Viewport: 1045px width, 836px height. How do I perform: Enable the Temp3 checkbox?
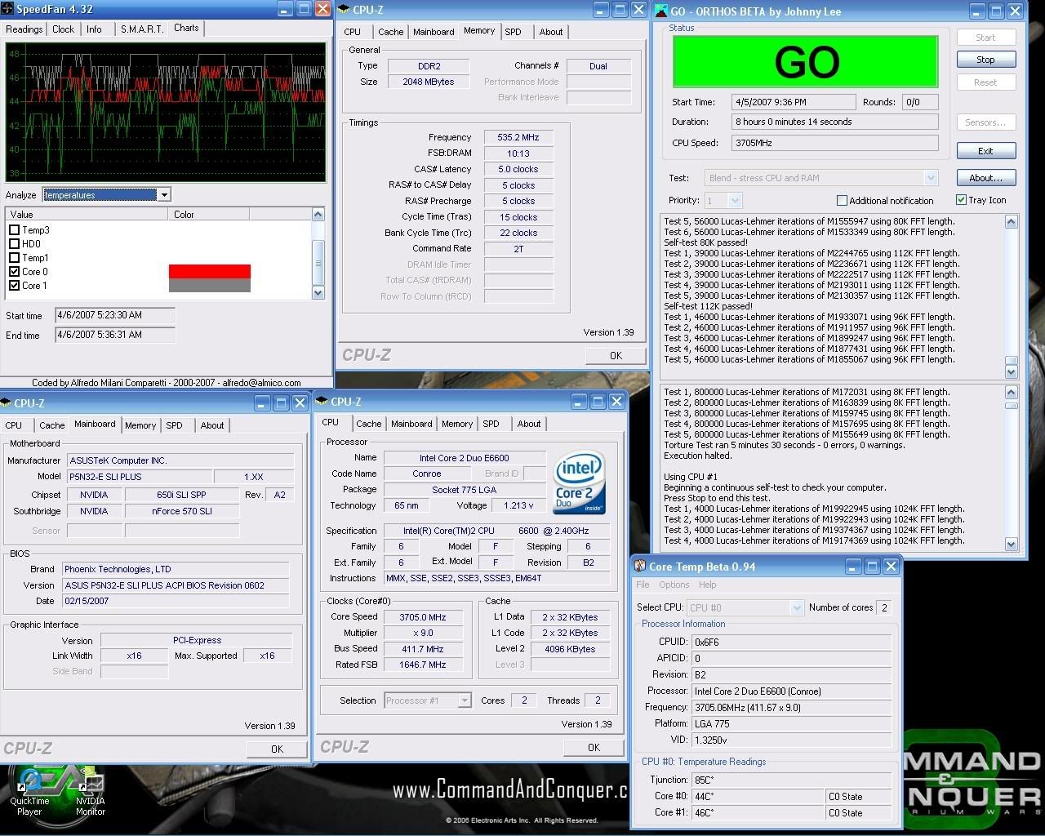(14, 230)
